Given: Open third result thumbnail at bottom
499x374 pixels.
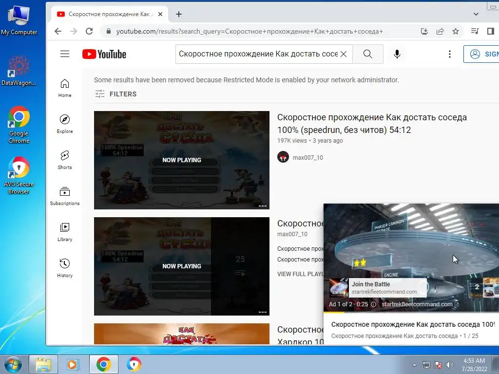Looking at the screenshot, I should point(182,334).
